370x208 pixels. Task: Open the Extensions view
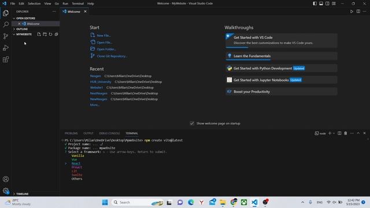[x=6, y=60]
